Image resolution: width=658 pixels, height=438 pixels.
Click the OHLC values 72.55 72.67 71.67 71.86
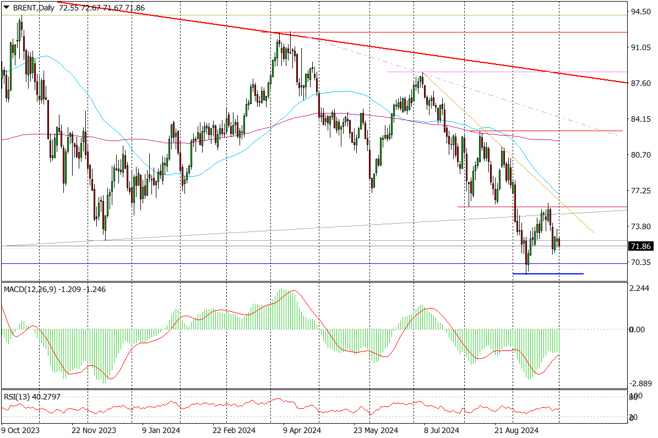(102, 8)
